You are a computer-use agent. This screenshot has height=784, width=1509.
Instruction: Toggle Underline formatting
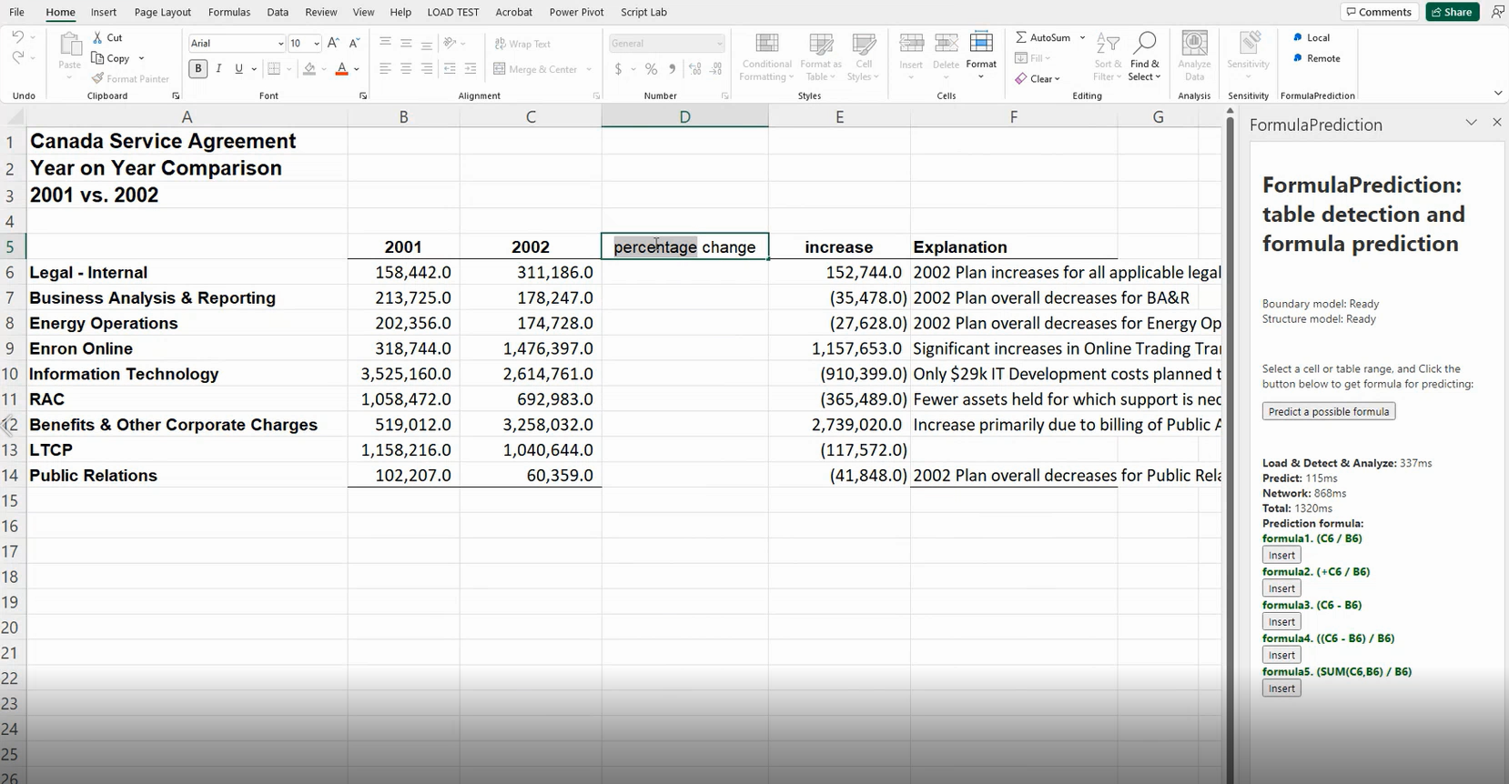coord(238,68)
